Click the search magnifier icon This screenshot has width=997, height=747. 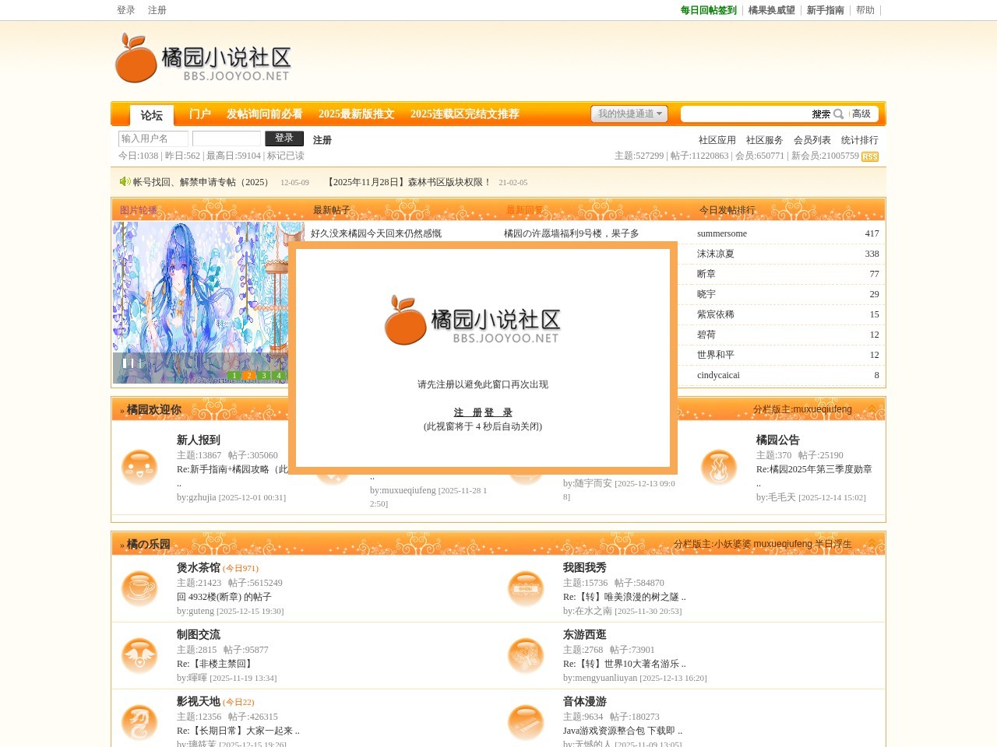tap(838, 114)
